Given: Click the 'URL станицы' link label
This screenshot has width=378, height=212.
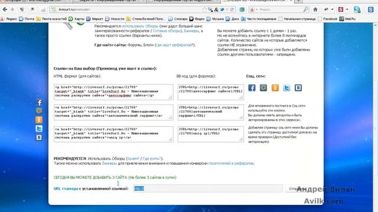Looking at the screenshot, I should 66,188.
